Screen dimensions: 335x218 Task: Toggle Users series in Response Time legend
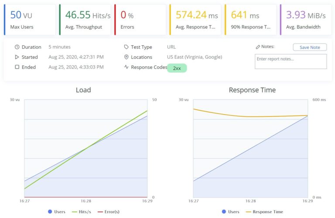tap(230, 211)
